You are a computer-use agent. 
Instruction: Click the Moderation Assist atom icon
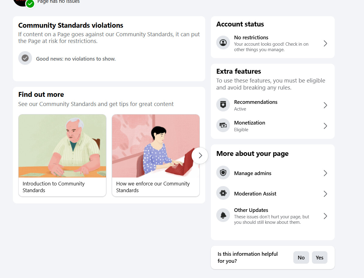coord(223,193)
